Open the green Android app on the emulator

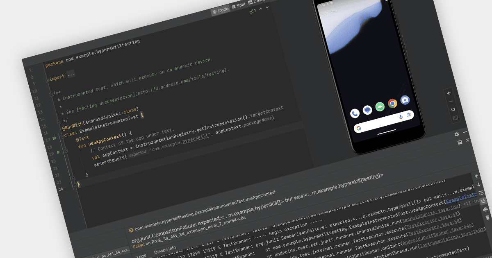point(380,106)
